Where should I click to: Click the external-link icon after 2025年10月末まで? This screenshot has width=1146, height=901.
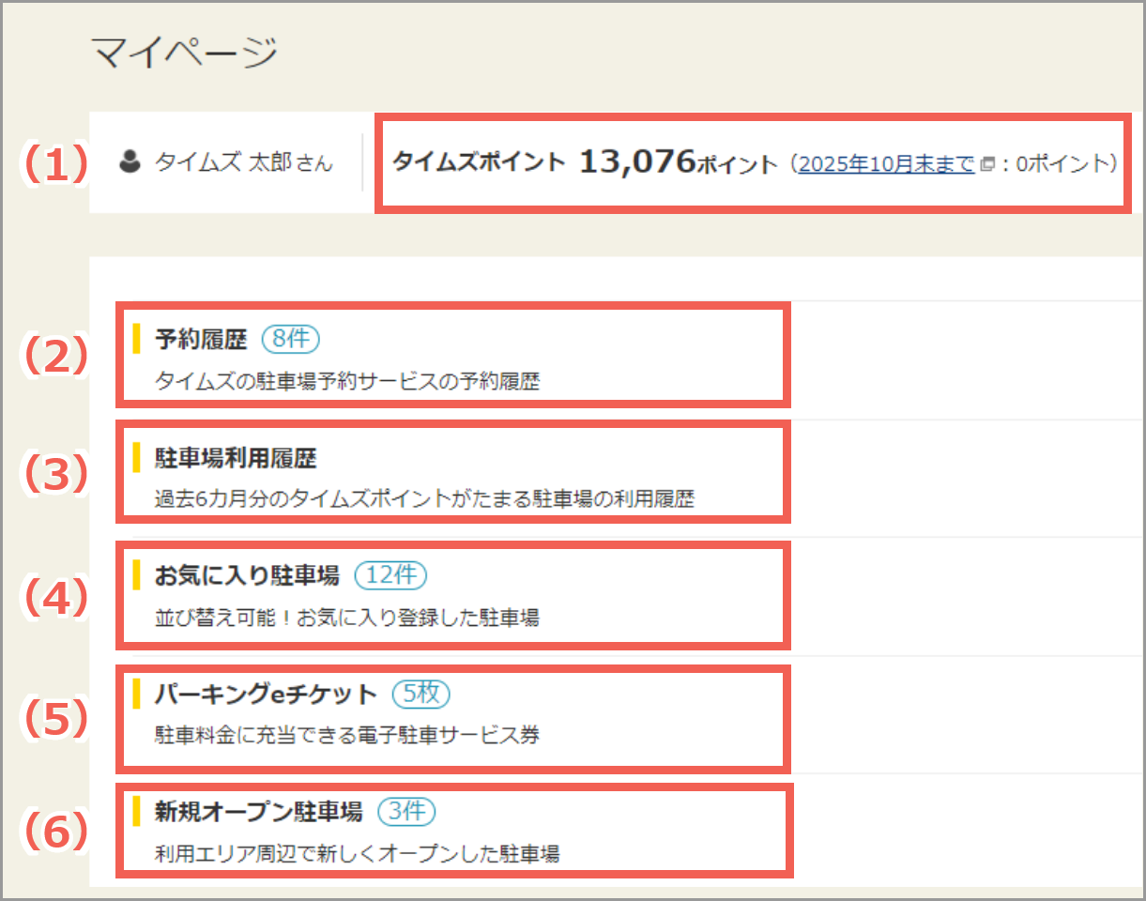click(x=986, y=164)
